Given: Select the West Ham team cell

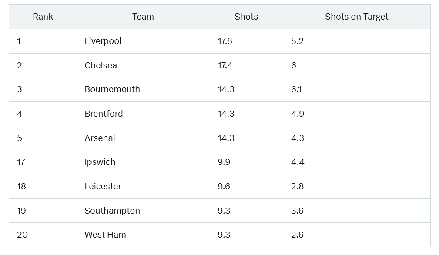Looking at the screenshot, I should click(x=143, y=235).
